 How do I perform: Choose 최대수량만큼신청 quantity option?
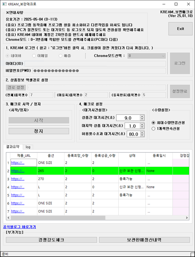(x=153, y=123)
